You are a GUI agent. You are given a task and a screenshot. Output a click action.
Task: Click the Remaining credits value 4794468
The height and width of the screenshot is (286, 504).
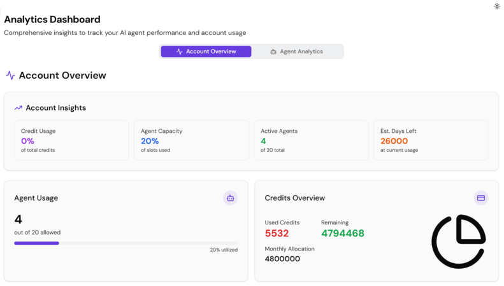click(x=343, y=233)
